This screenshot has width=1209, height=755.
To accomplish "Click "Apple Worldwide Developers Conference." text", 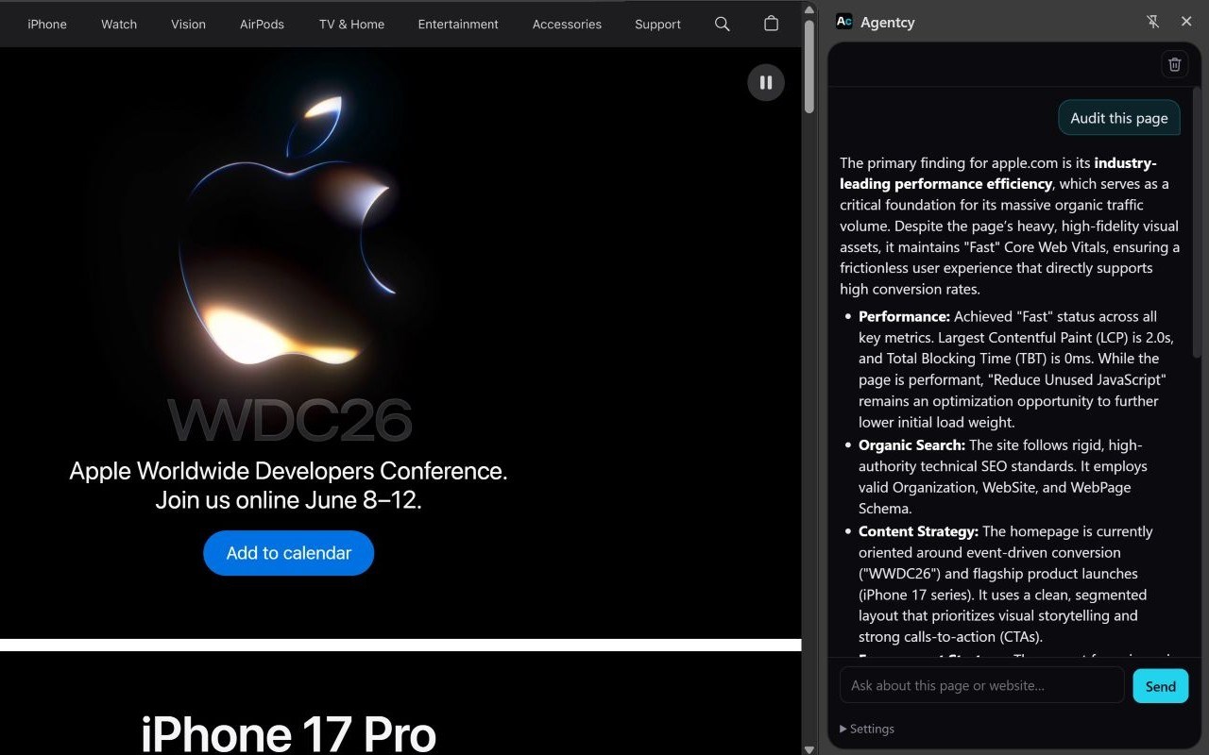I will [288, 471].
